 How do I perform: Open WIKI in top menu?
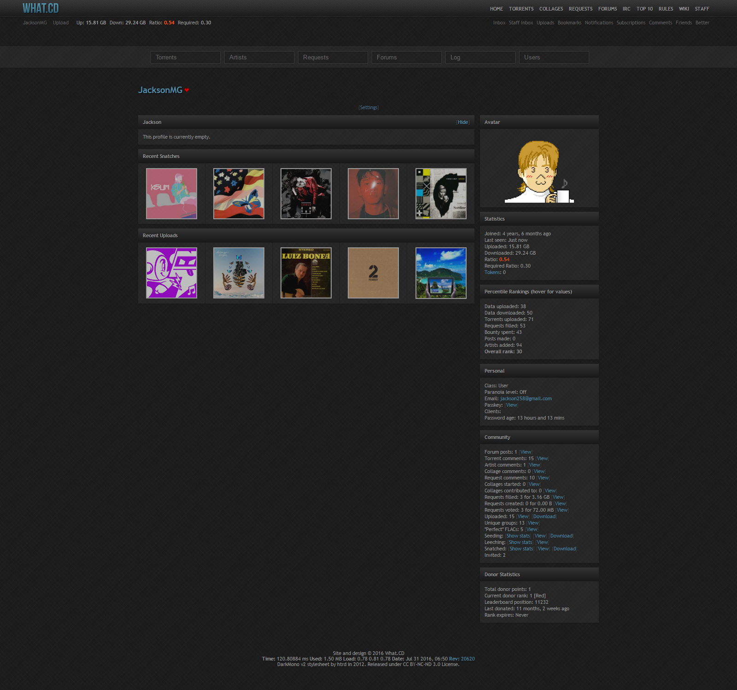[684, 9]
